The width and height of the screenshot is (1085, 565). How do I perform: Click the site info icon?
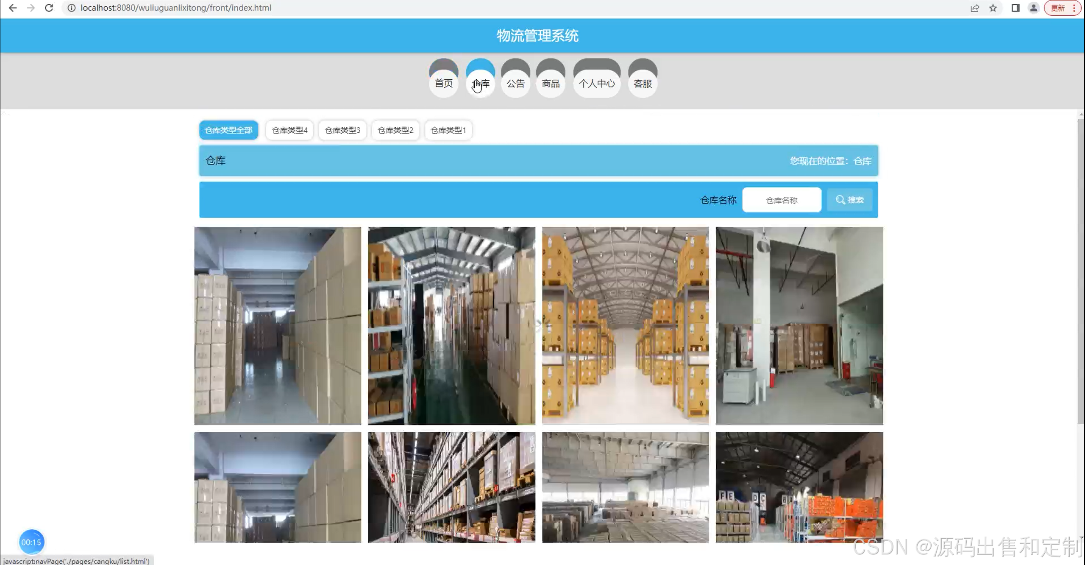coord(72,8)
